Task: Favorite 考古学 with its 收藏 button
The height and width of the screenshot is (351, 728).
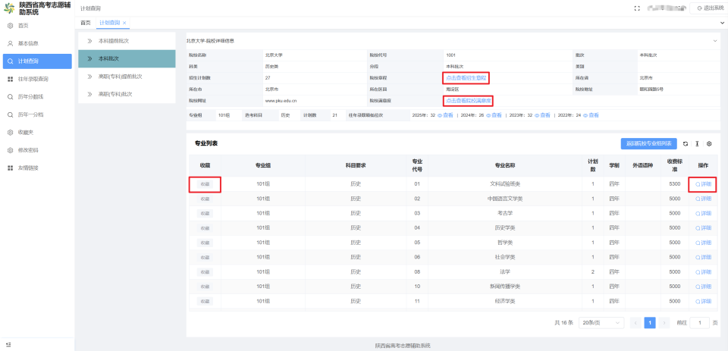Action: pyautogui.click(x=205, y=213)
